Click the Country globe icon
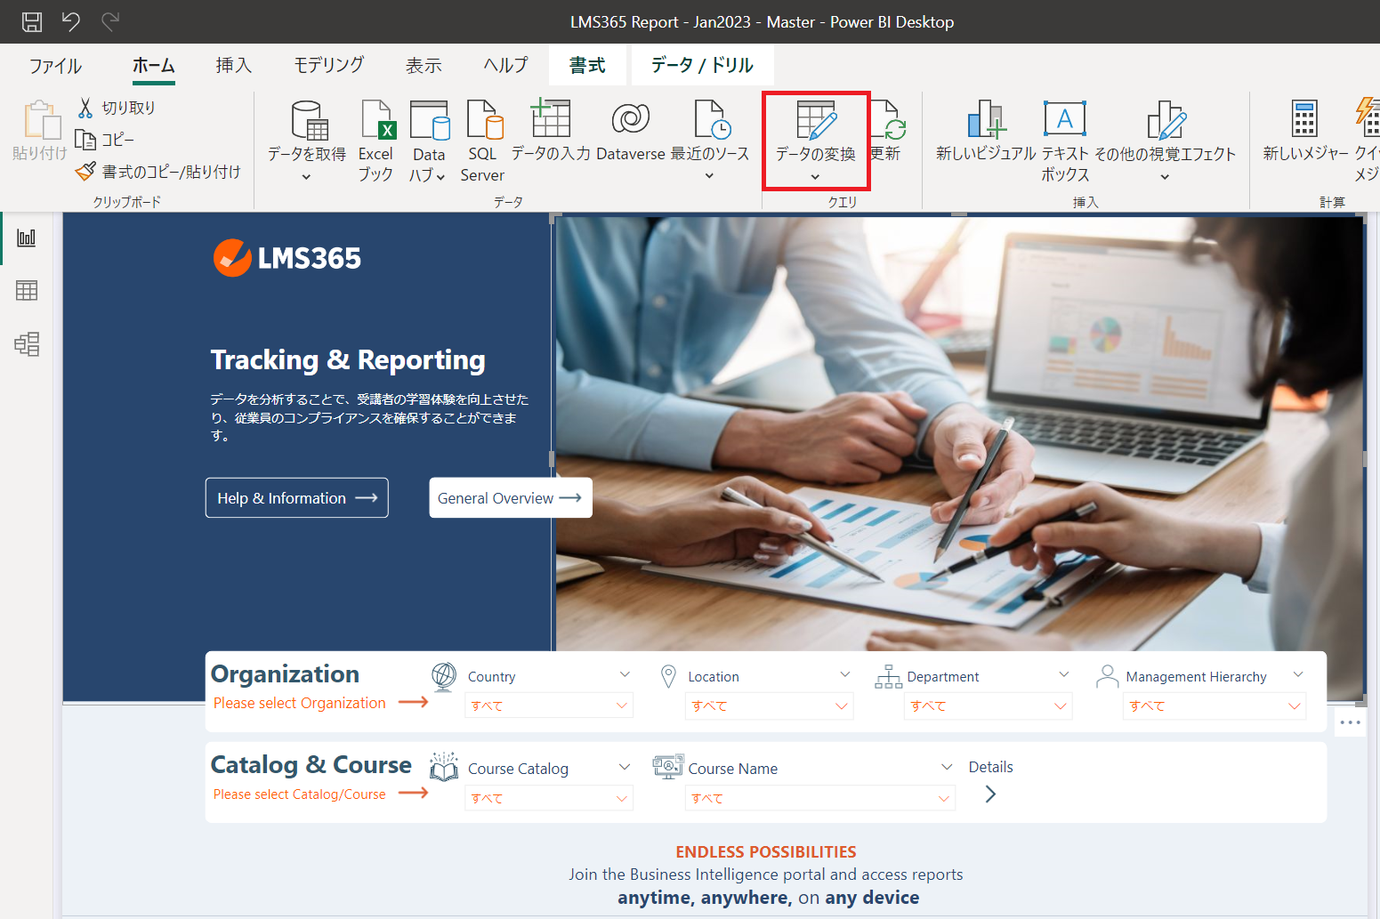1380x919 pixels. 443,677
